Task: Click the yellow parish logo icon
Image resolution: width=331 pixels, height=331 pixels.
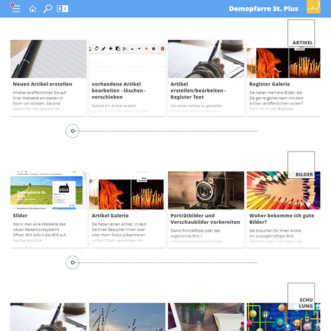Action: click(313, 7)
